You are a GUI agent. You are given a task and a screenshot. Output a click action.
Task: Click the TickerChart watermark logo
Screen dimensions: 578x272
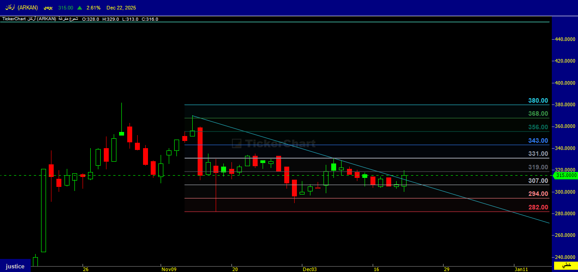tap(273, 144)
